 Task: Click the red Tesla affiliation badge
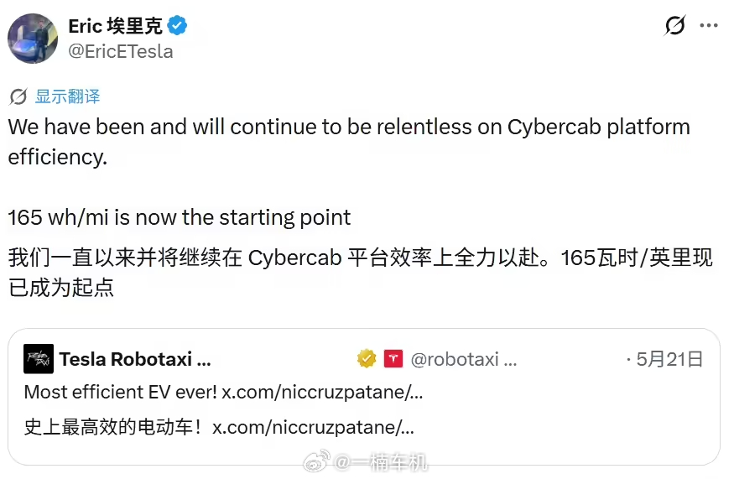[393, 359]
